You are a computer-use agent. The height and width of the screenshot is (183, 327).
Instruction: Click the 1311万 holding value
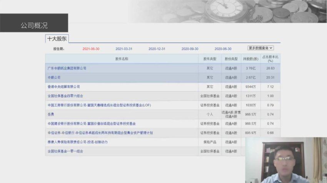pos(251,96)
